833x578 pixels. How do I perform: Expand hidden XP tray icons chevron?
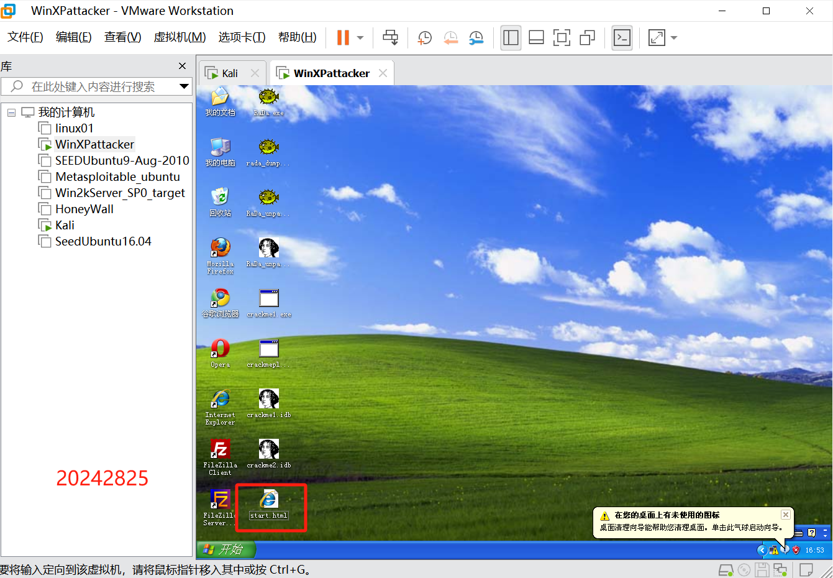[x=762, y=550]
